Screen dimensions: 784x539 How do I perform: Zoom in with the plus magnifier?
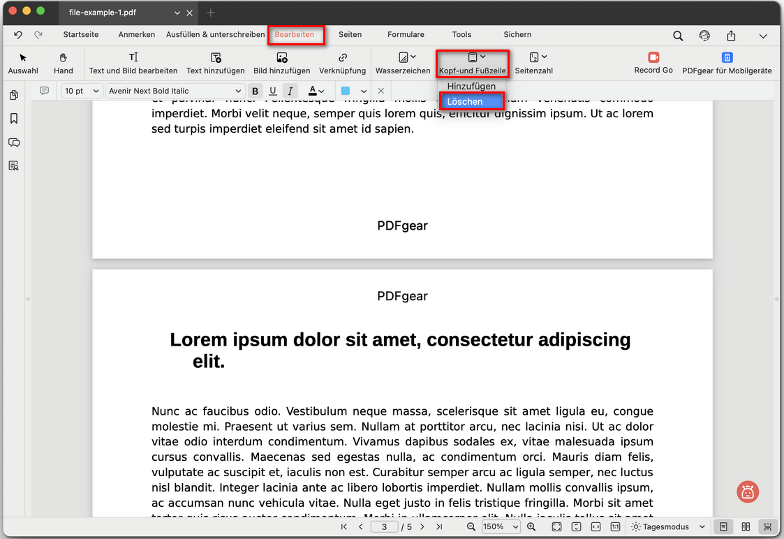(x=531, y=527)
